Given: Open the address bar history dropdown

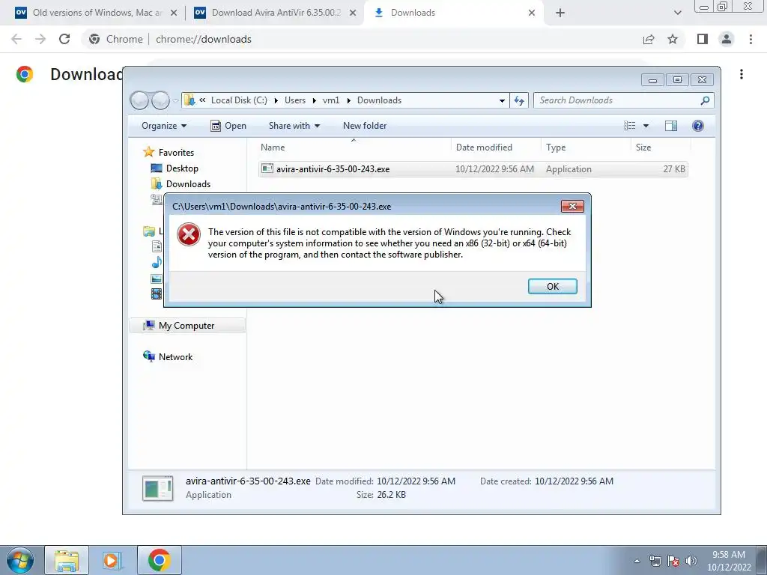Looking at the screenshot, I should (x=502, y=101).
